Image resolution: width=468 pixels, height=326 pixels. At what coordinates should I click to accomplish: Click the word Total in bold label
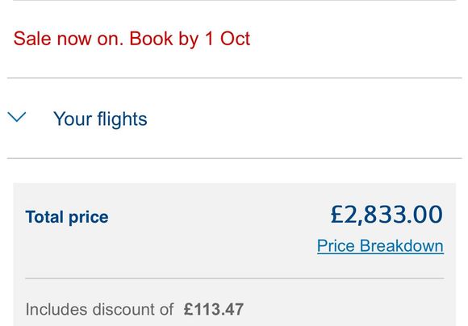click(44, 217)
